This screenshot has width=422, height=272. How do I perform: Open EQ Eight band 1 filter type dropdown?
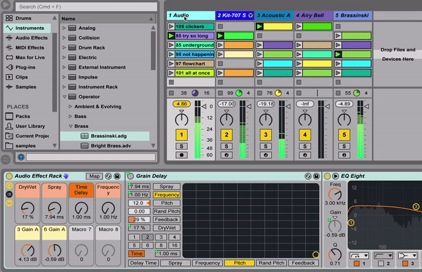pyautogui.click(x=359, y=255)
